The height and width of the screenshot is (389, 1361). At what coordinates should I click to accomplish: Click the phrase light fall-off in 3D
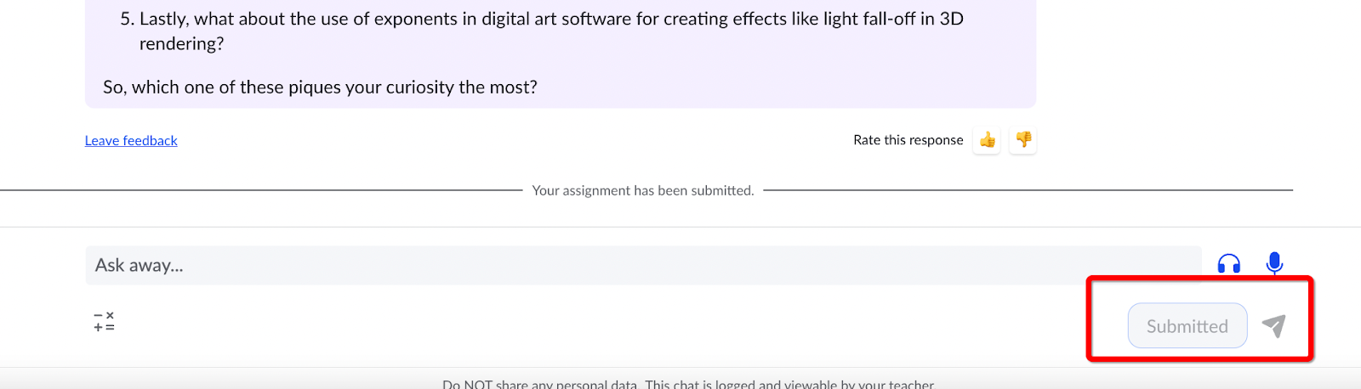click(893, 19)
